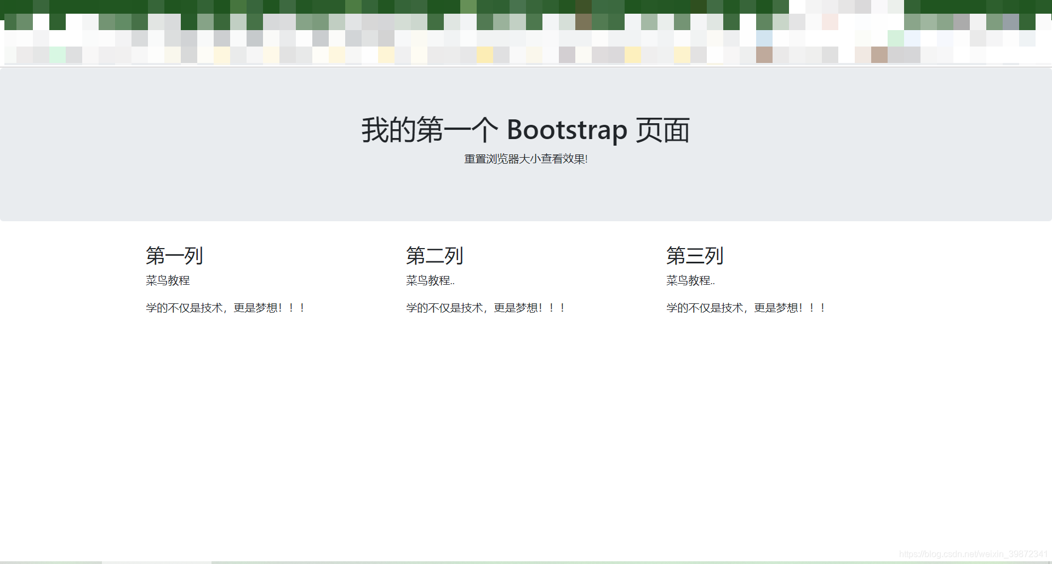The image size is (1052, 564).
Task: Click the 学的不仅是技术 text in first column
Action: coord(181,307)
